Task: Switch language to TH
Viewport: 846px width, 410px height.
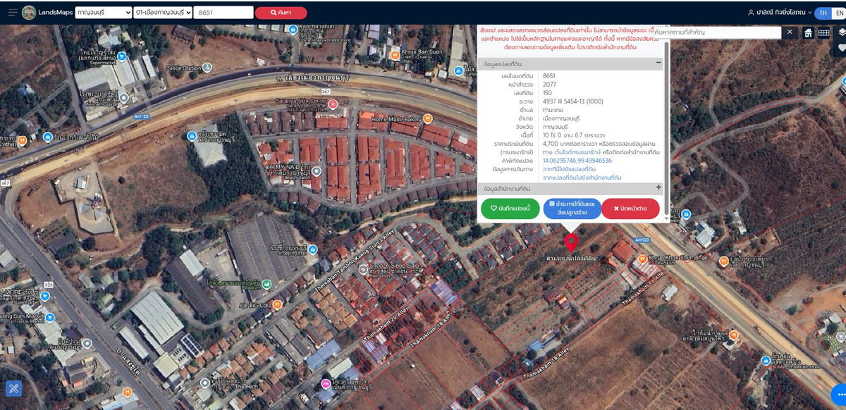Action: tap(822, 13)
